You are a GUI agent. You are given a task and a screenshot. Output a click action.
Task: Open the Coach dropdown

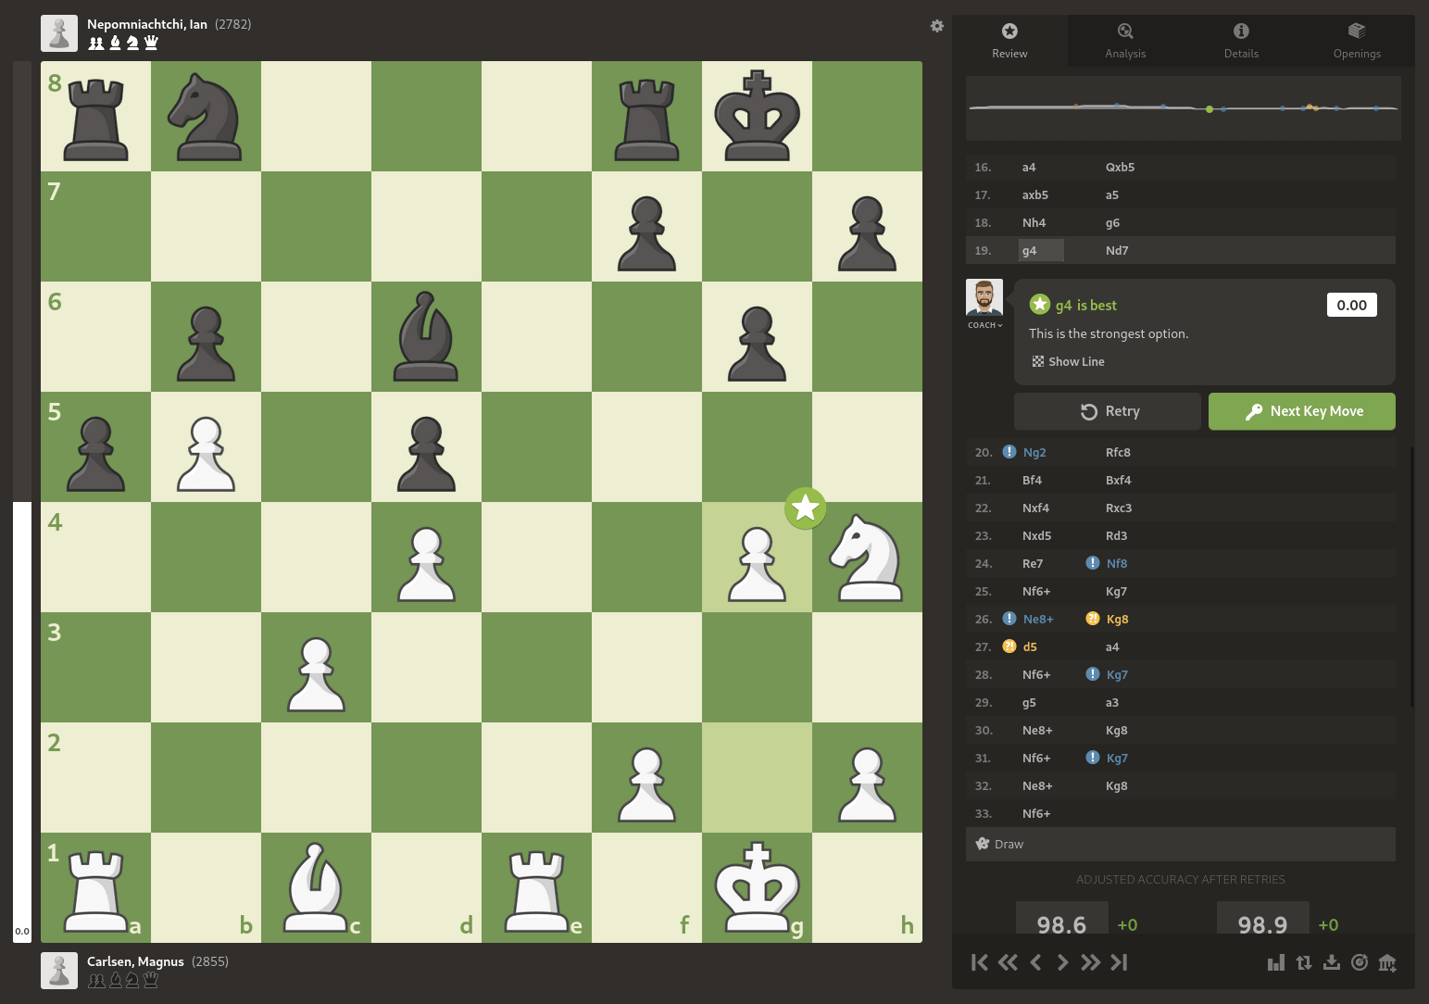pyautogui.click(x=984, y=325)
